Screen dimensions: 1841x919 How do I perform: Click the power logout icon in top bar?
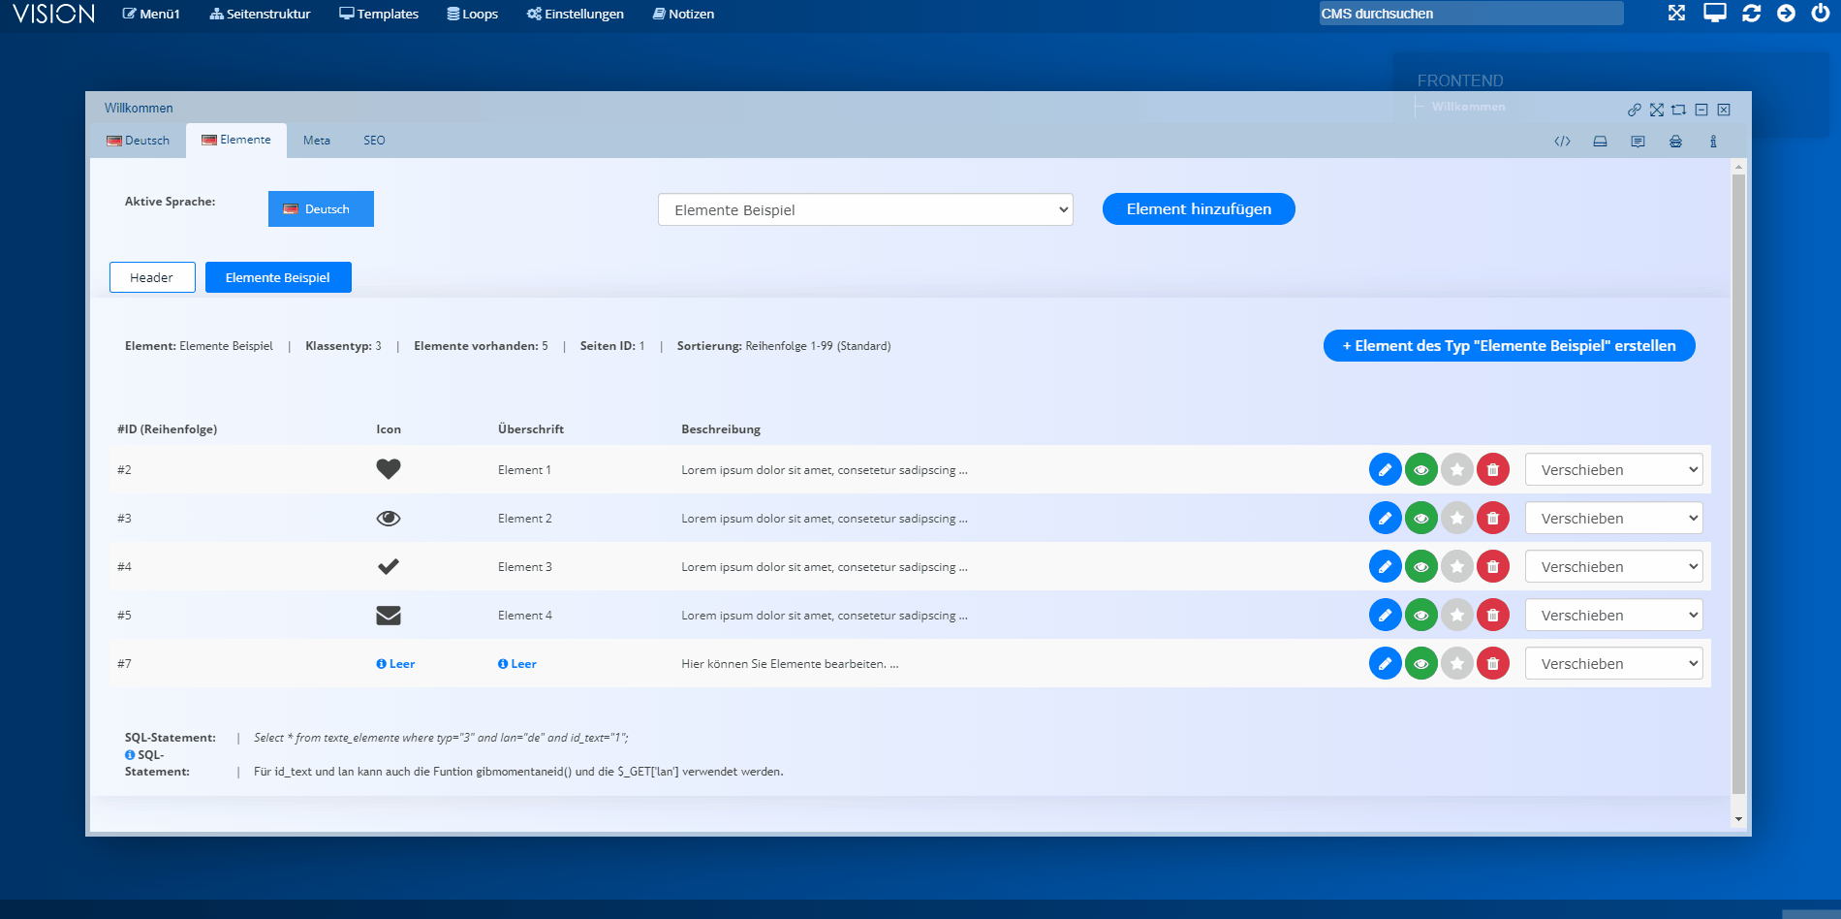pyautogui.click(x=1821, y=14)
